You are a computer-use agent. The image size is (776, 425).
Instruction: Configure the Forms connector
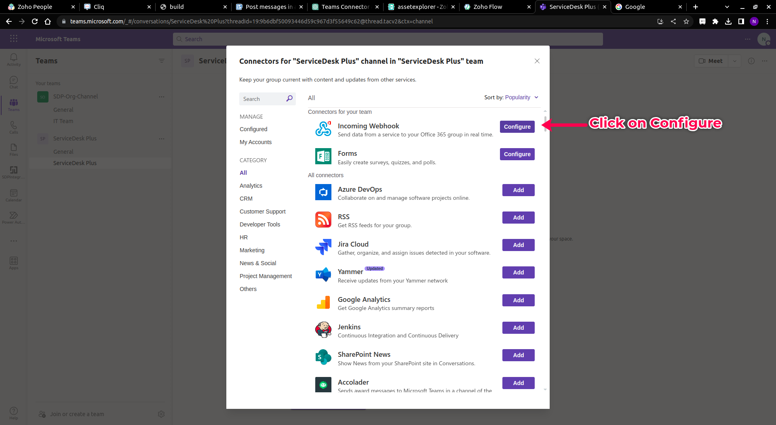(517, 154)
